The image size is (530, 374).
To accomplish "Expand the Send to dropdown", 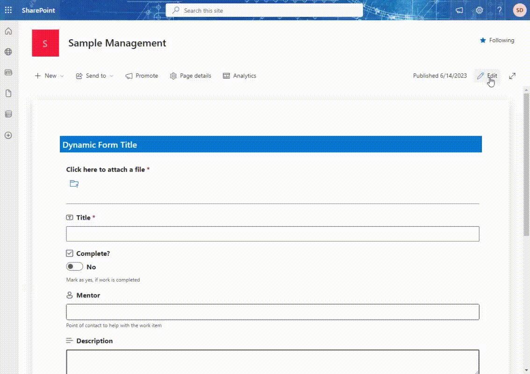I will (95, 76).
